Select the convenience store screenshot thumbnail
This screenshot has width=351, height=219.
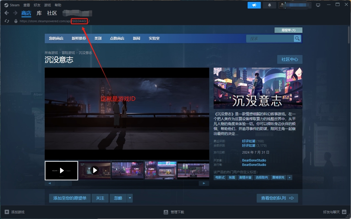[160, 170]
